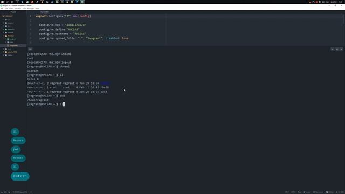This screenshot has height=194, width=345.
Task: Maximize the terminal panel
Action: tap(336, 49)
